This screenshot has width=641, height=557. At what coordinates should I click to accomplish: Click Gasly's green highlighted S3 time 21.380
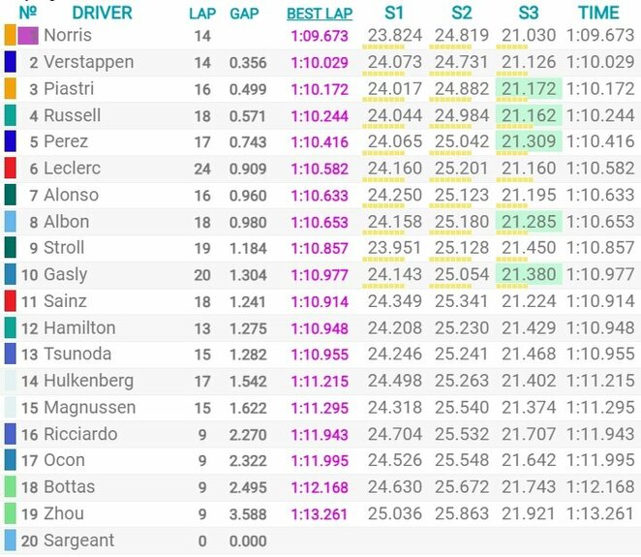[x=529, y=274]
